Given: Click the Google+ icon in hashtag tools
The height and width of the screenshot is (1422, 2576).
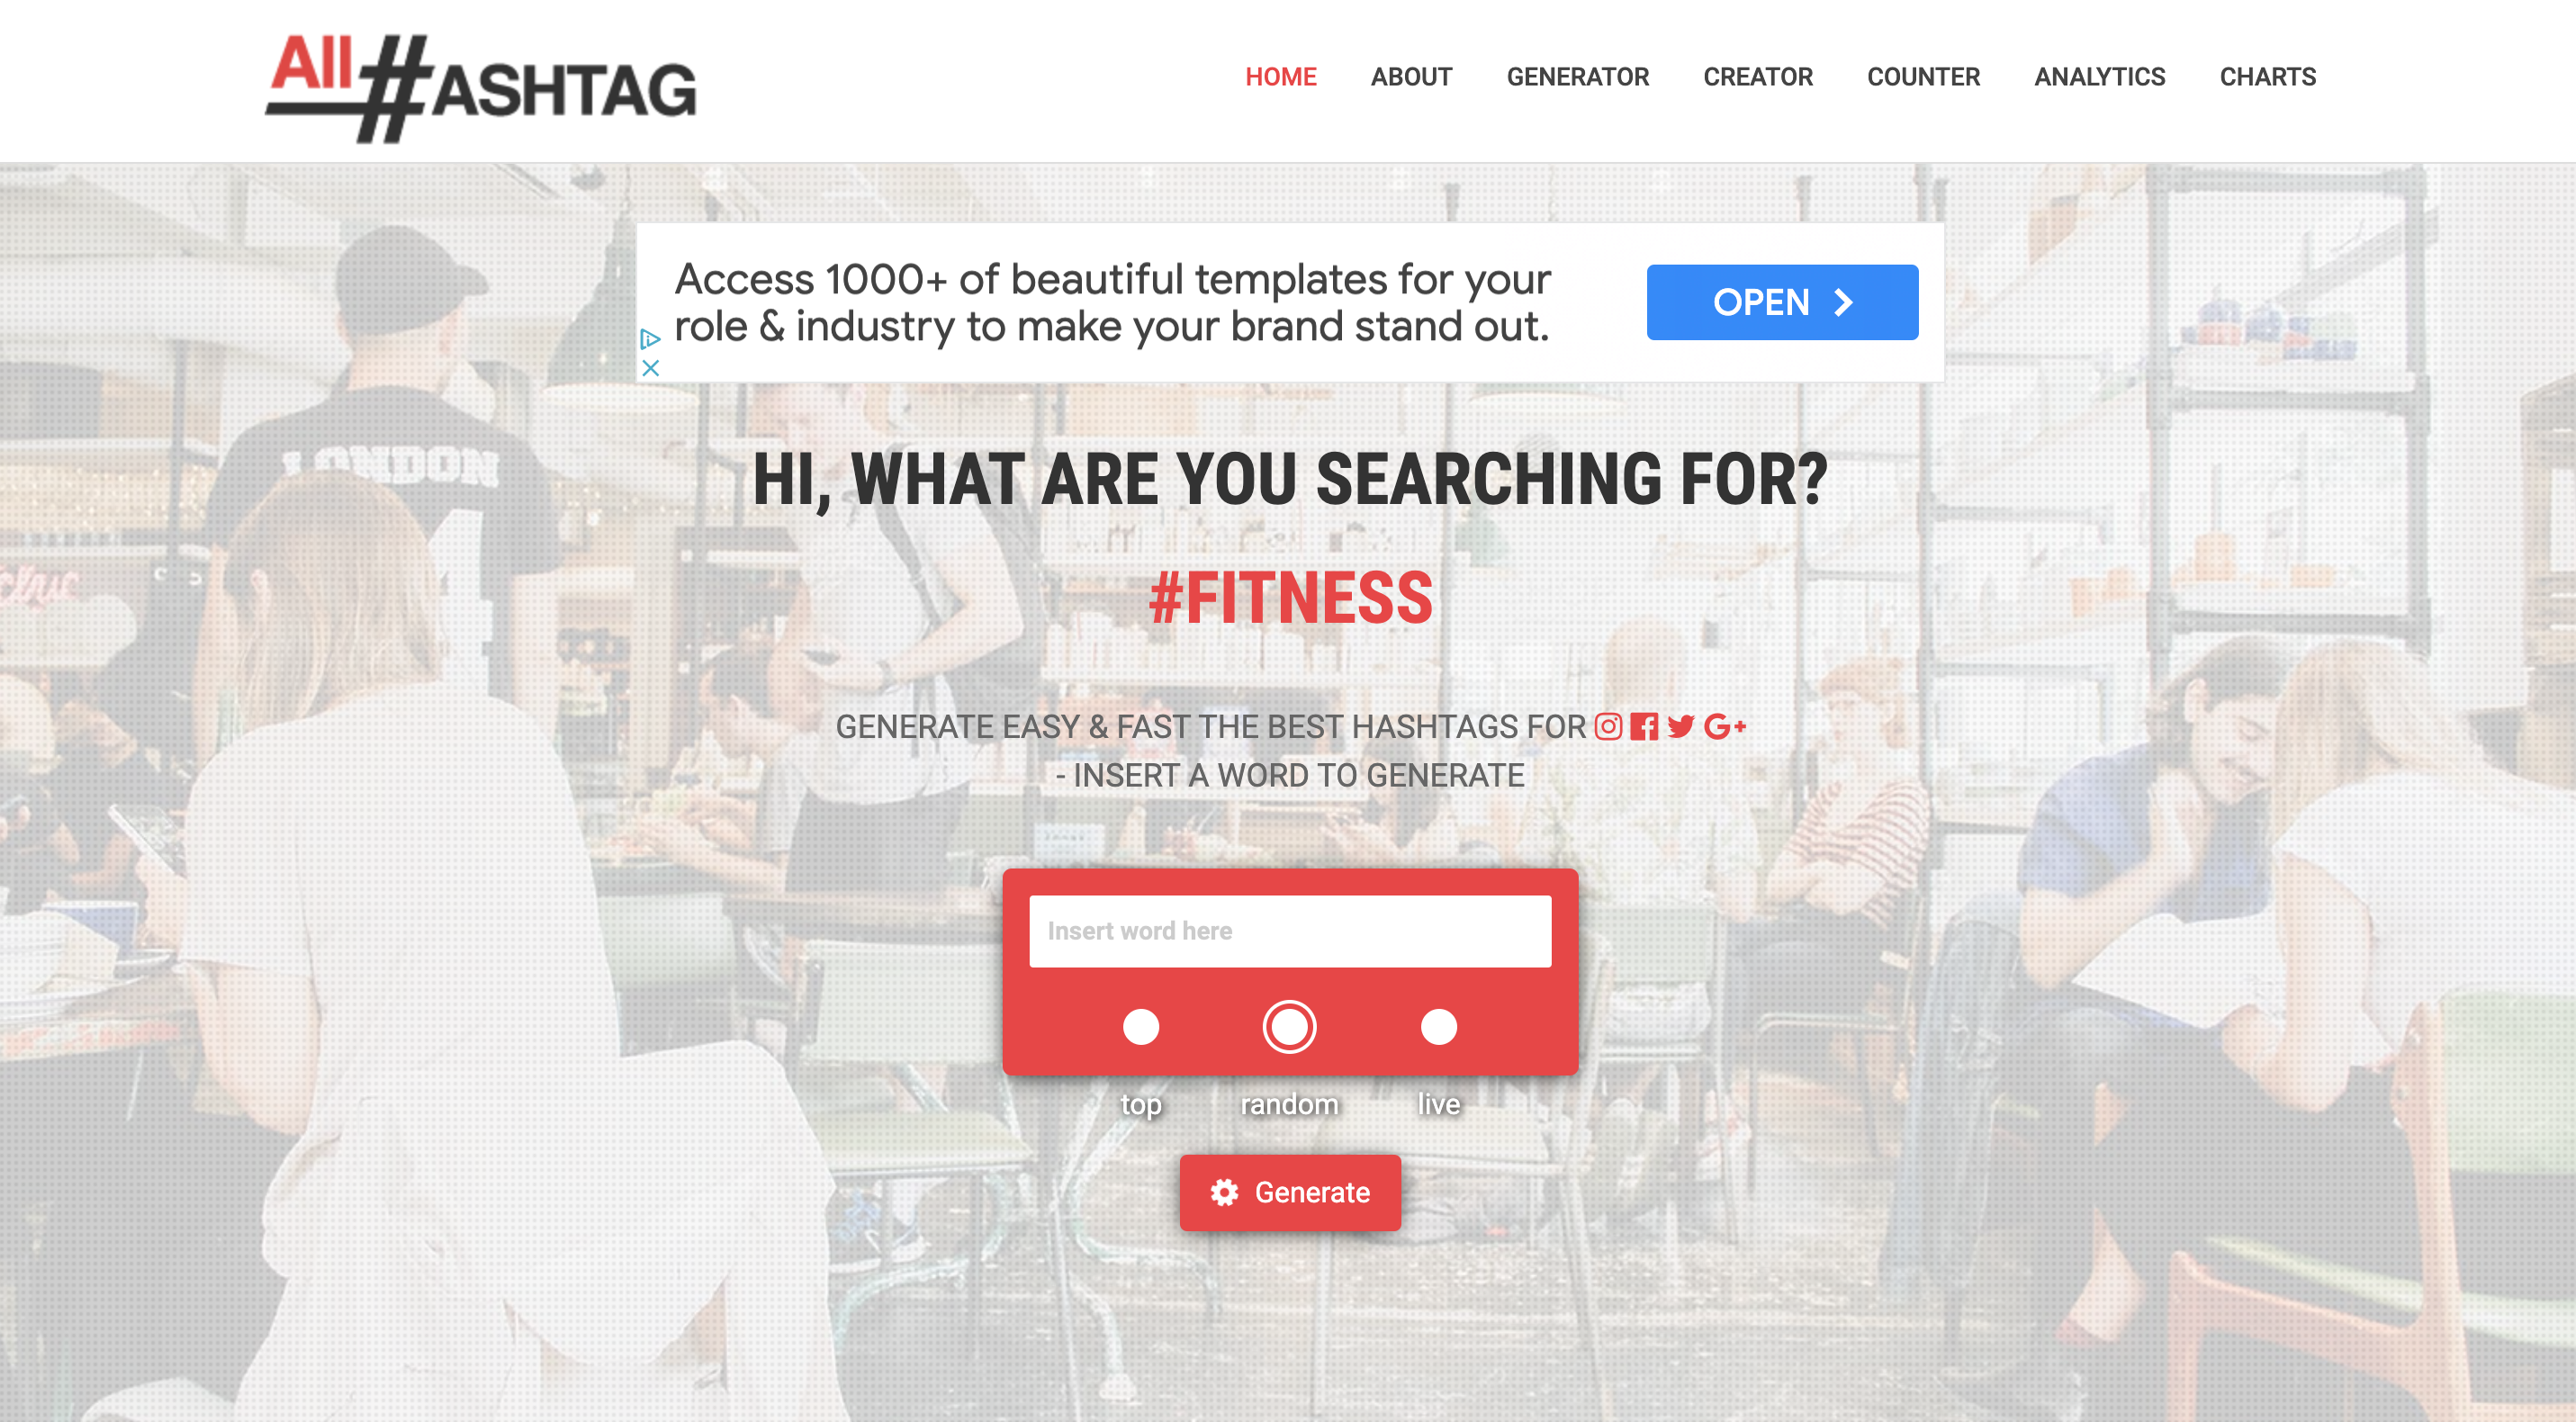Looking at the screenshot, I should (x=1730, y=725).
